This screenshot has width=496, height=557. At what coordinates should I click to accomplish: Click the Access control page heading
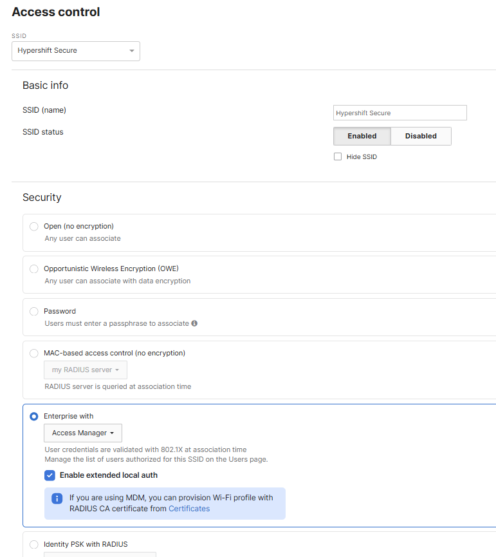(56, 12)
